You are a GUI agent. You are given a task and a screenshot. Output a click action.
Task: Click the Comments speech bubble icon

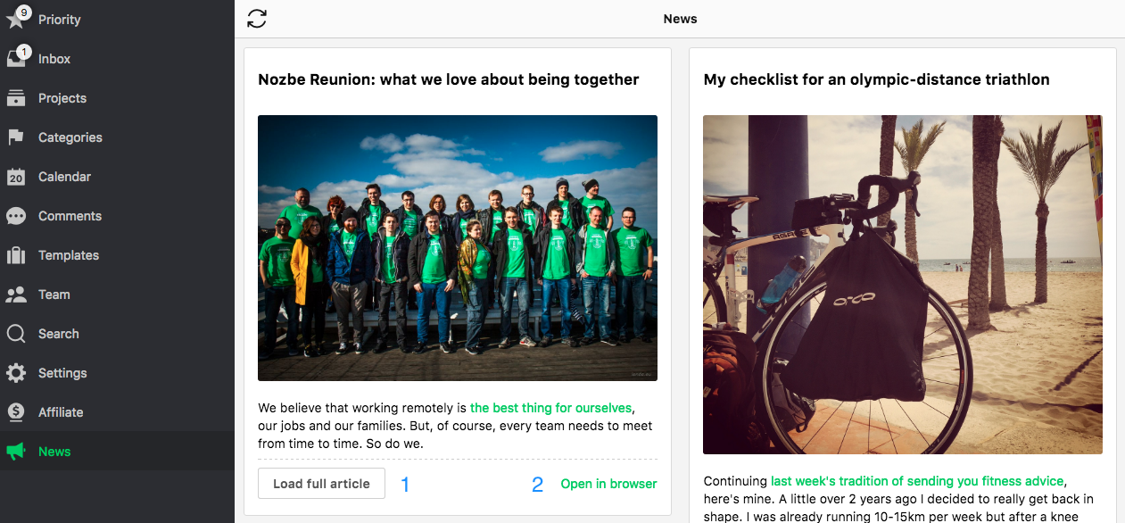pyautogui.click(x=16, y=216)
